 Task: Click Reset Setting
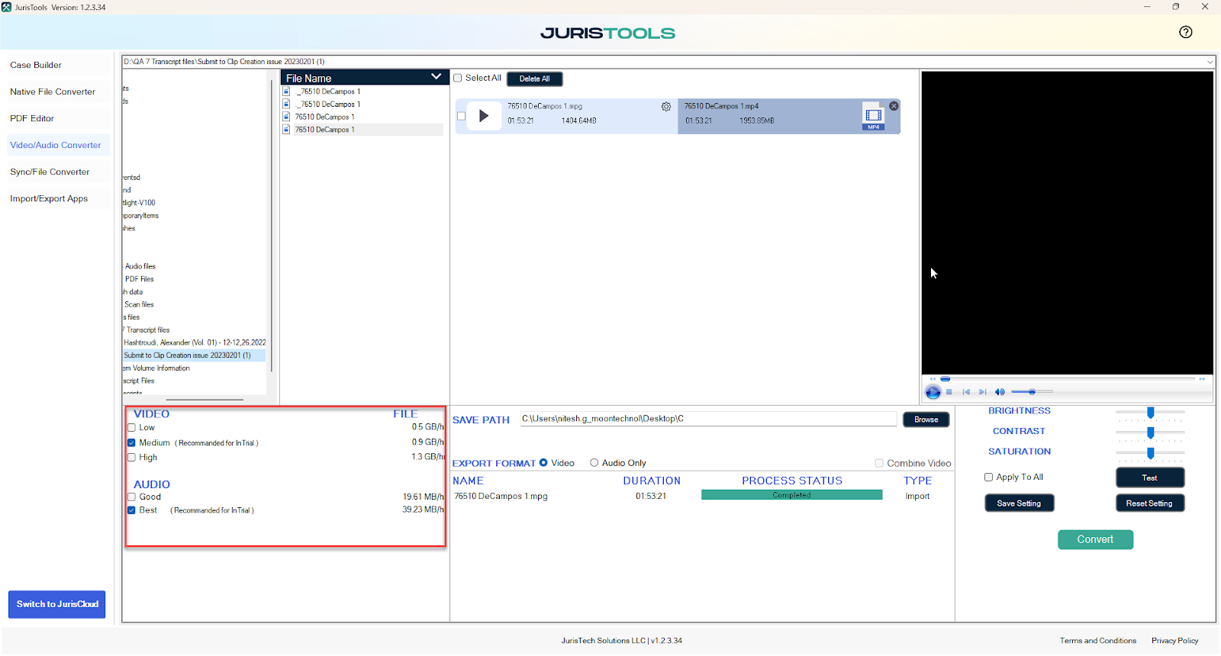[x=1149, y=503]
